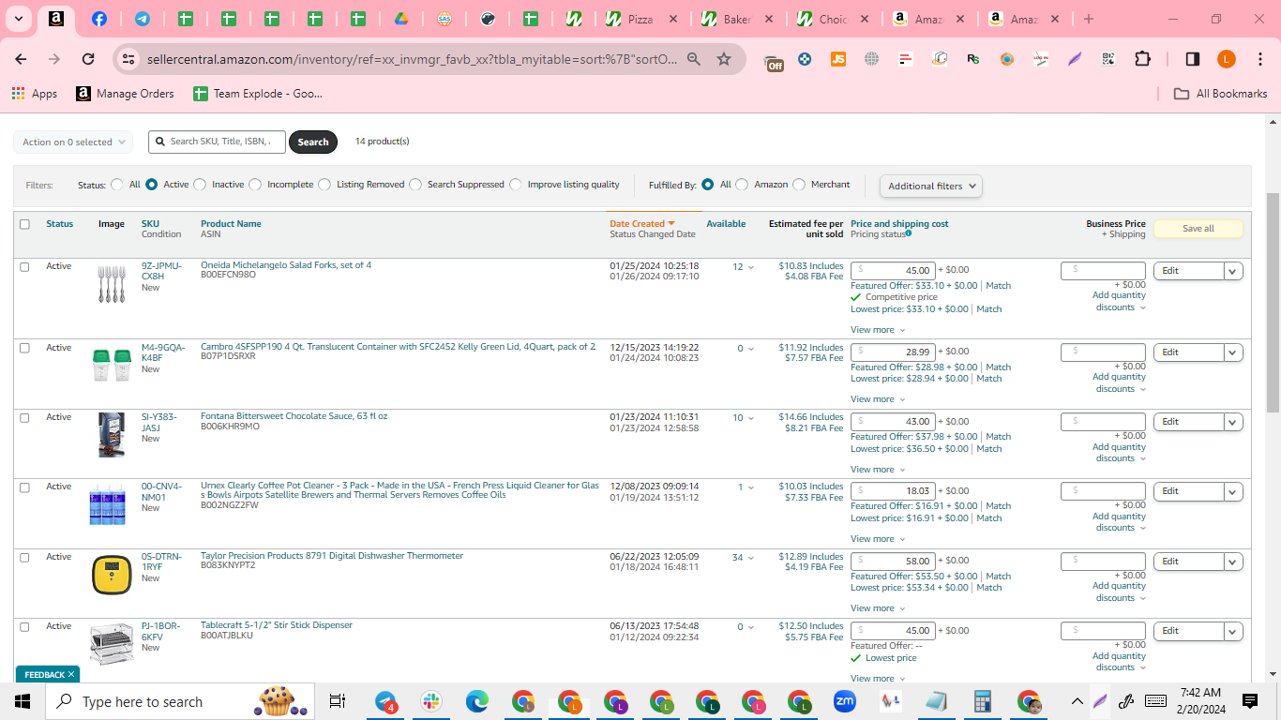Open the zoom magnifier in the address bar

tap(694, 59)
